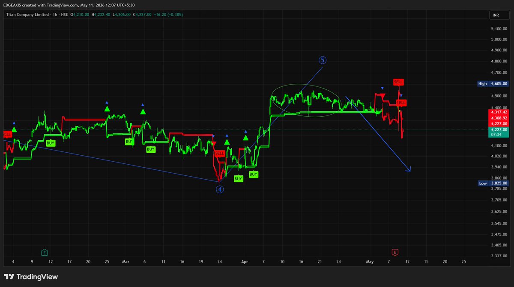Click the SELL label at chart's far left edge
The height and width of the screenshot is (287, 514).
coord(7,133)
